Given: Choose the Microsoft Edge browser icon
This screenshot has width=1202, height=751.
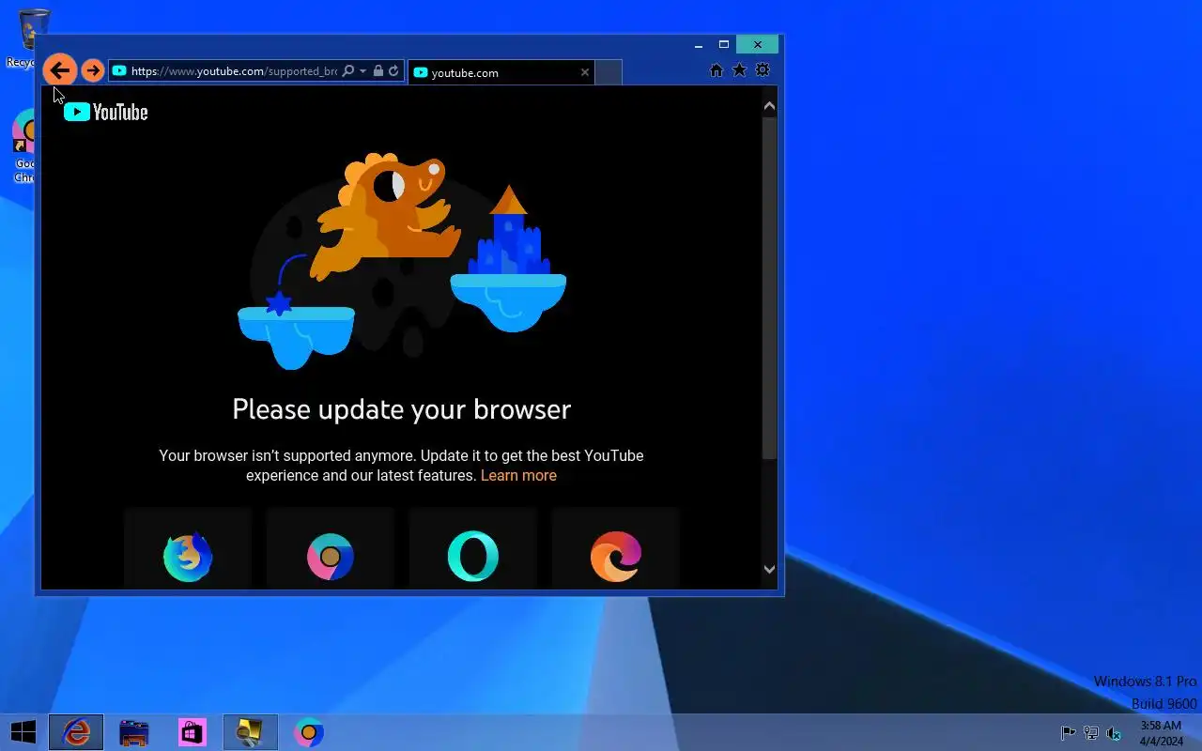Looking at the screenshot, I should (616, 557).
